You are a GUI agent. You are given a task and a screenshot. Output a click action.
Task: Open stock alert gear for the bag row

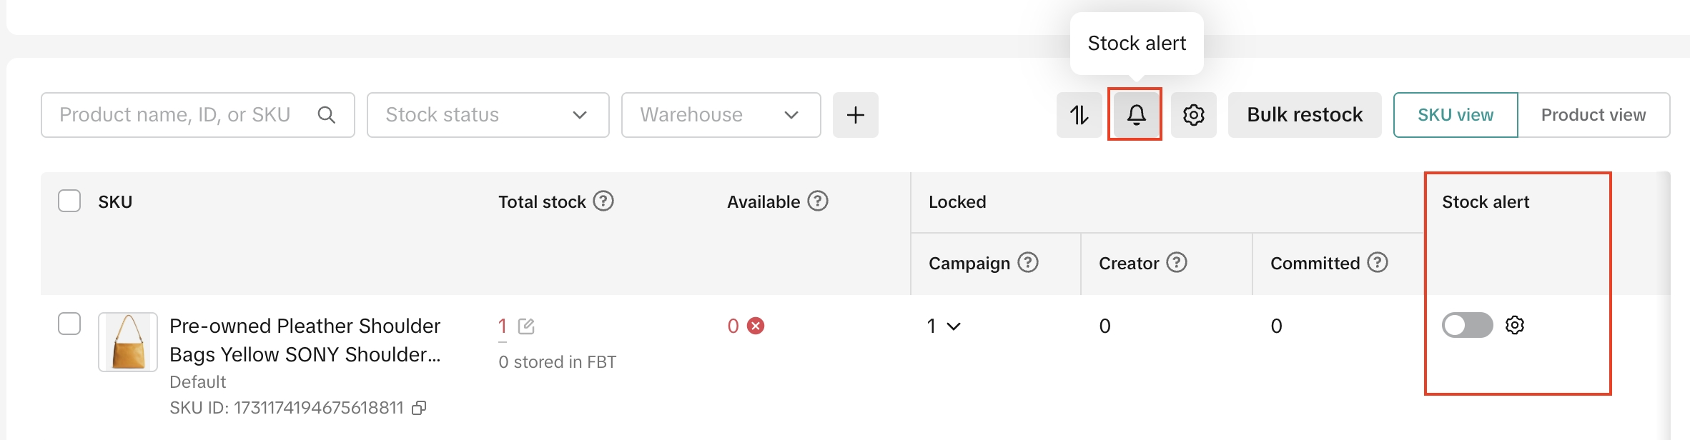1515,325
